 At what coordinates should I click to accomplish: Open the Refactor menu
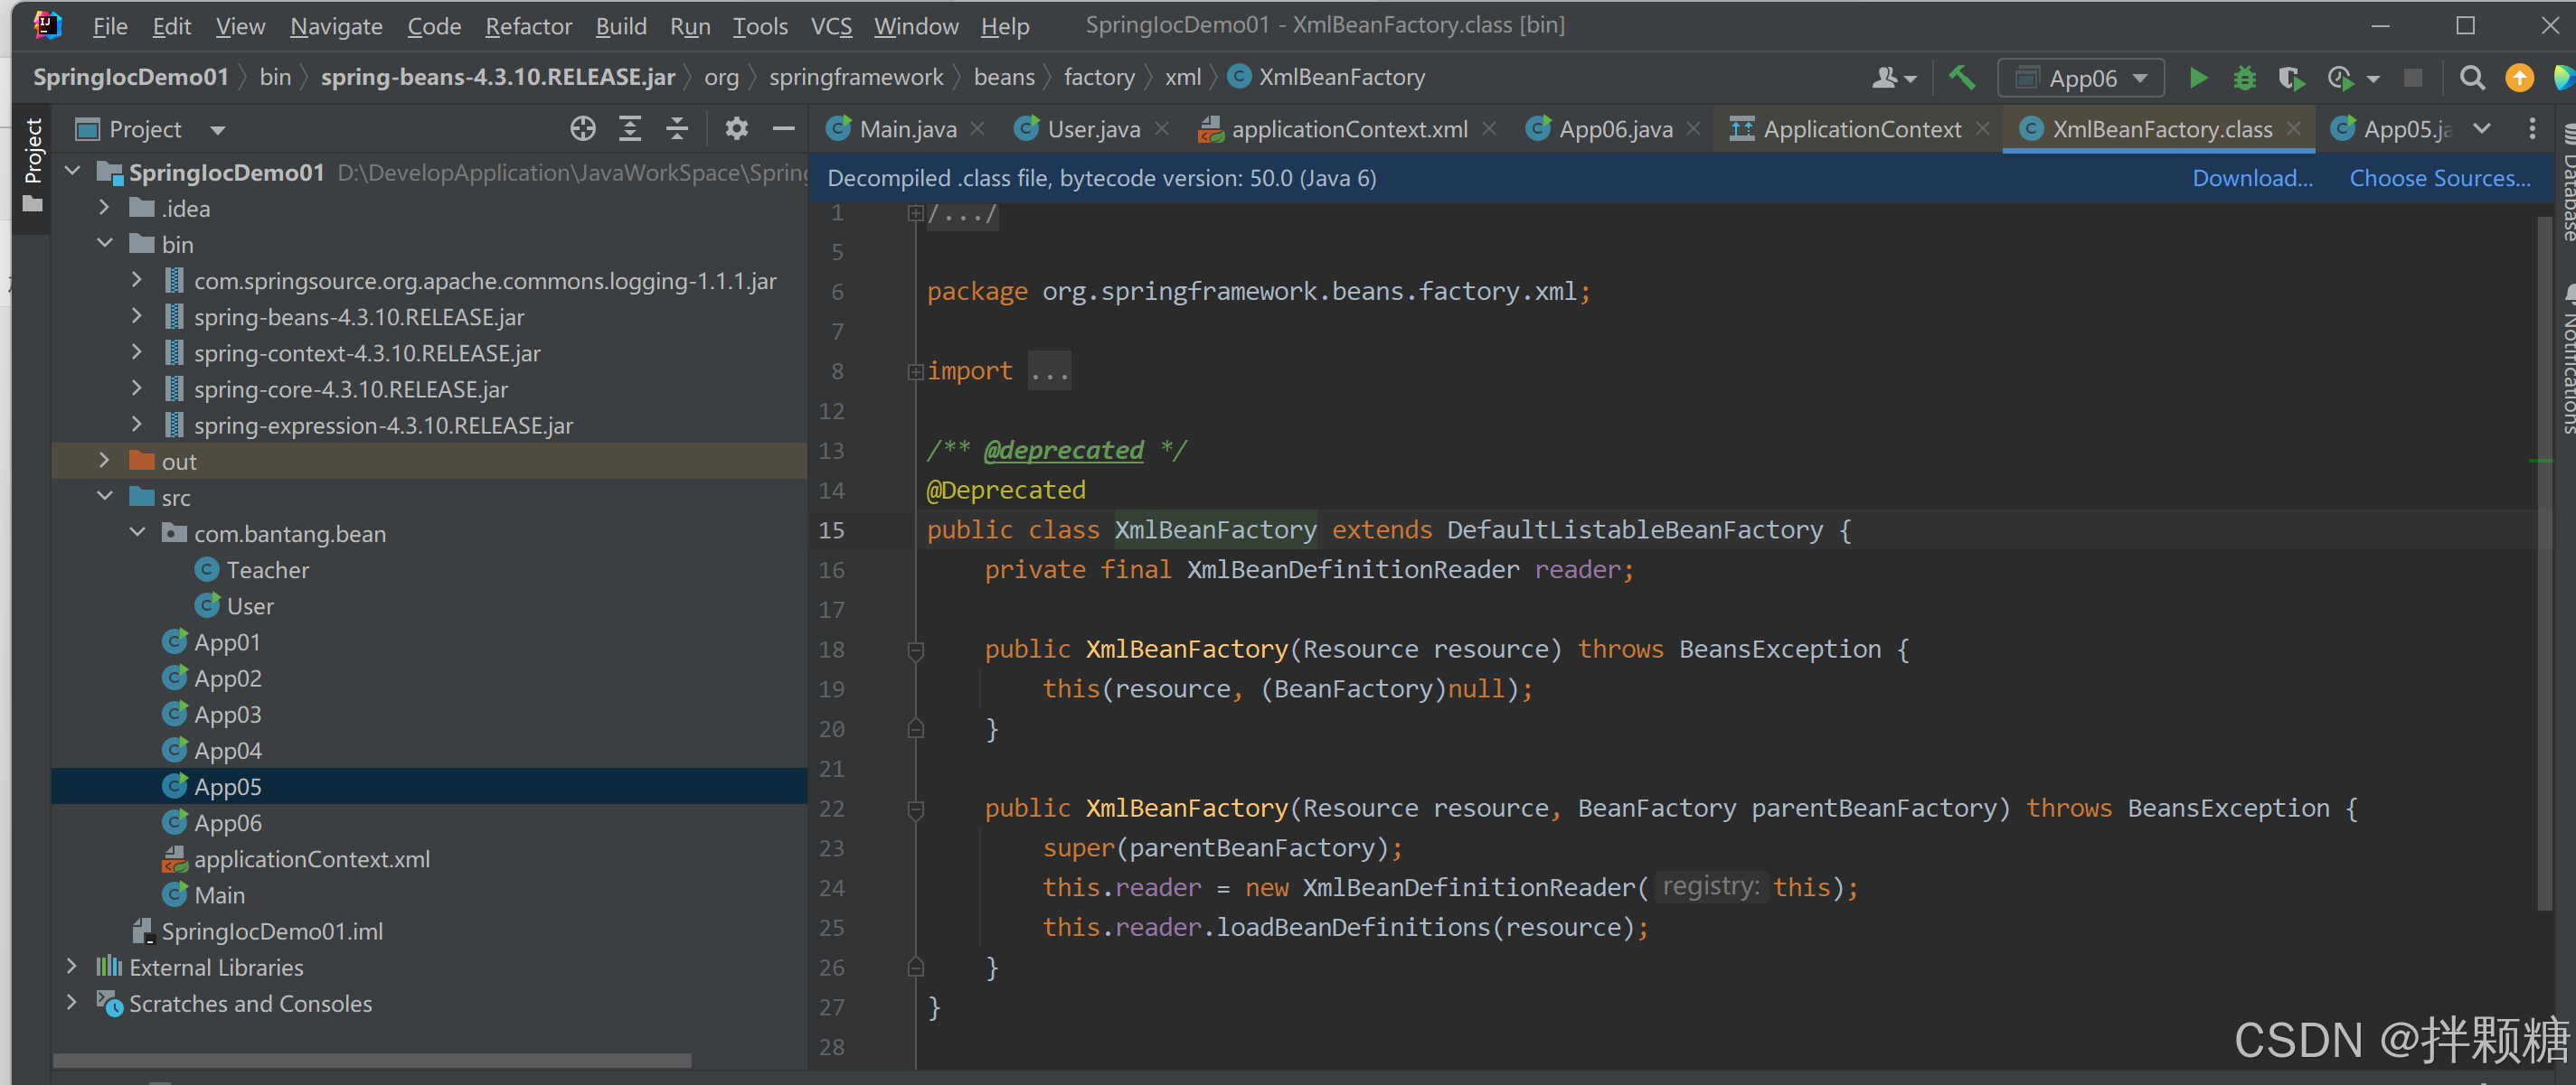(528, 26)
